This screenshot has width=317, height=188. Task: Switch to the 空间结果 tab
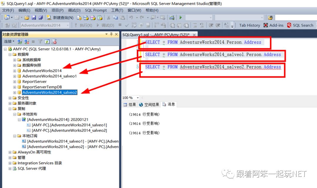click(x=149, y=104)
